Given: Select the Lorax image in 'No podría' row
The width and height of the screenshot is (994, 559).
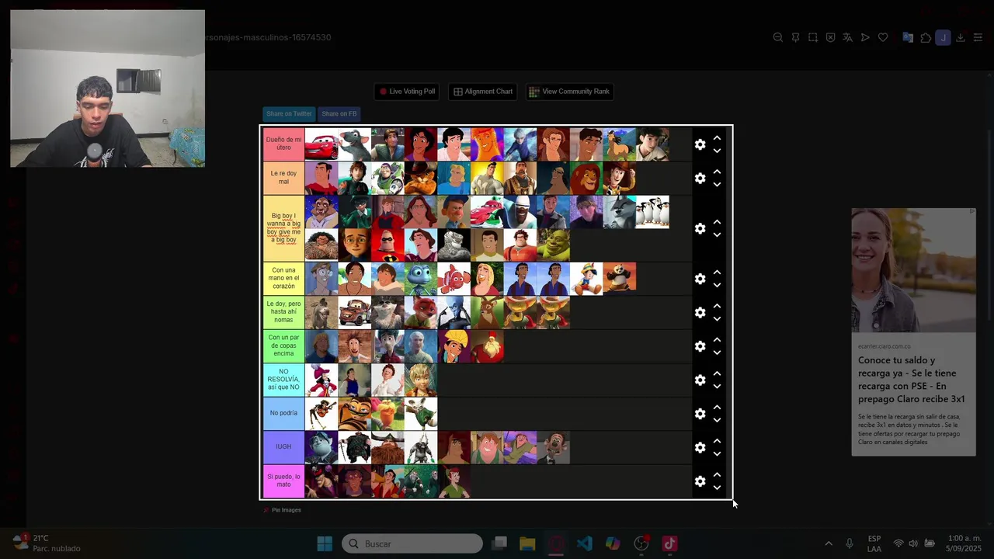Looking at the screenshot, I should coord(388,414).
